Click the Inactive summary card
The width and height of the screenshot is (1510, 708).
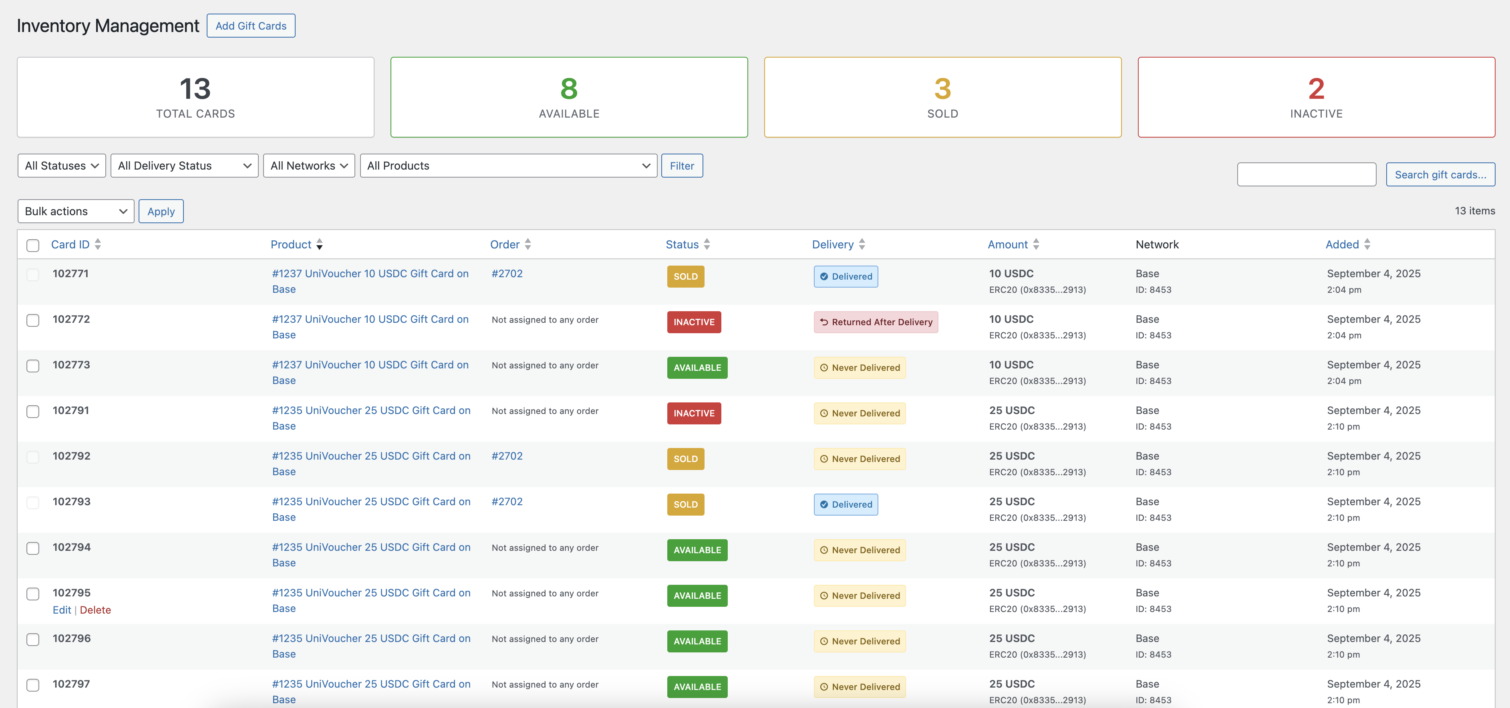(1315, 97)
